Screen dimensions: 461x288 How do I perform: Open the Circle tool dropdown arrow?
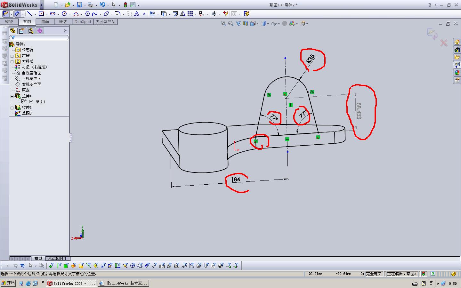click(70, 14)
